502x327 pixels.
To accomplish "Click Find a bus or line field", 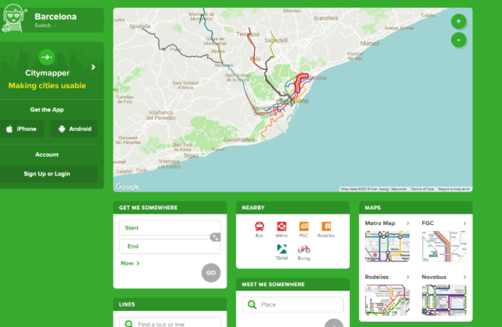I will (x=170, y=322).
